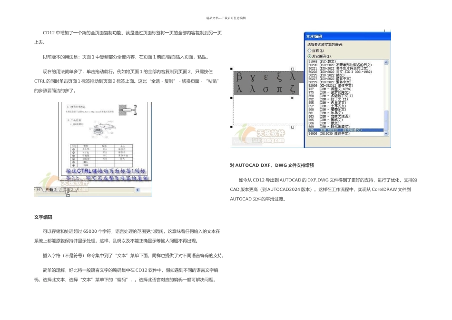Click the middle-left black selection handle
This screenshot has height=320, width=452.
click(232, 98)
